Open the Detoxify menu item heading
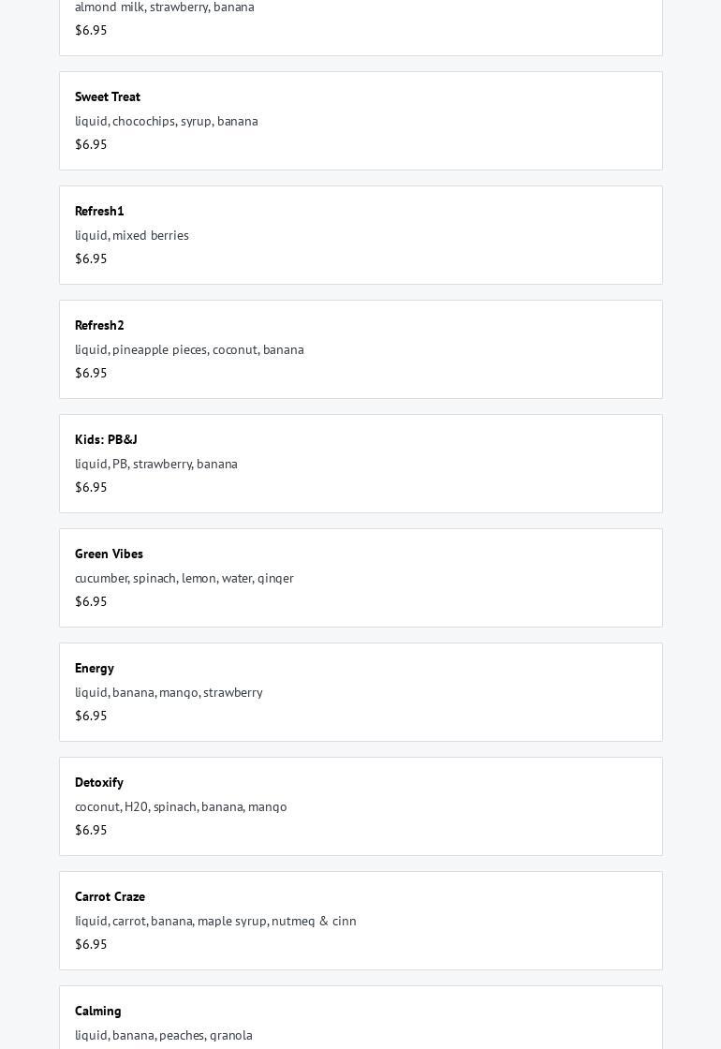Screen dimensions: 721x1049 click(99, 782)
